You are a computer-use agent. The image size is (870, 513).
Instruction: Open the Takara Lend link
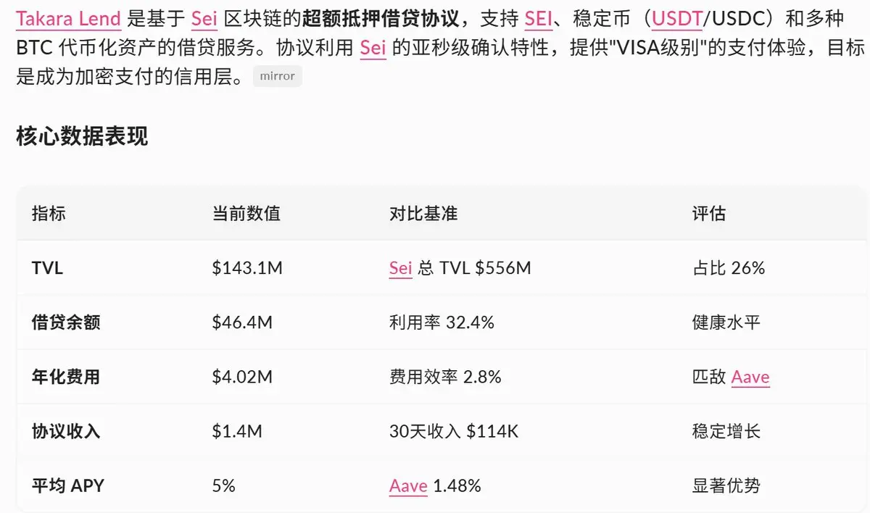pyautogui.click(x=68, y=18)
